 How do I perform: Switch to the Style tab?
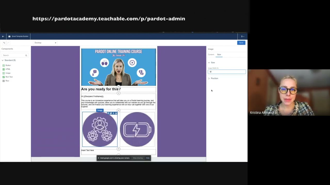(x=219, y=54)
